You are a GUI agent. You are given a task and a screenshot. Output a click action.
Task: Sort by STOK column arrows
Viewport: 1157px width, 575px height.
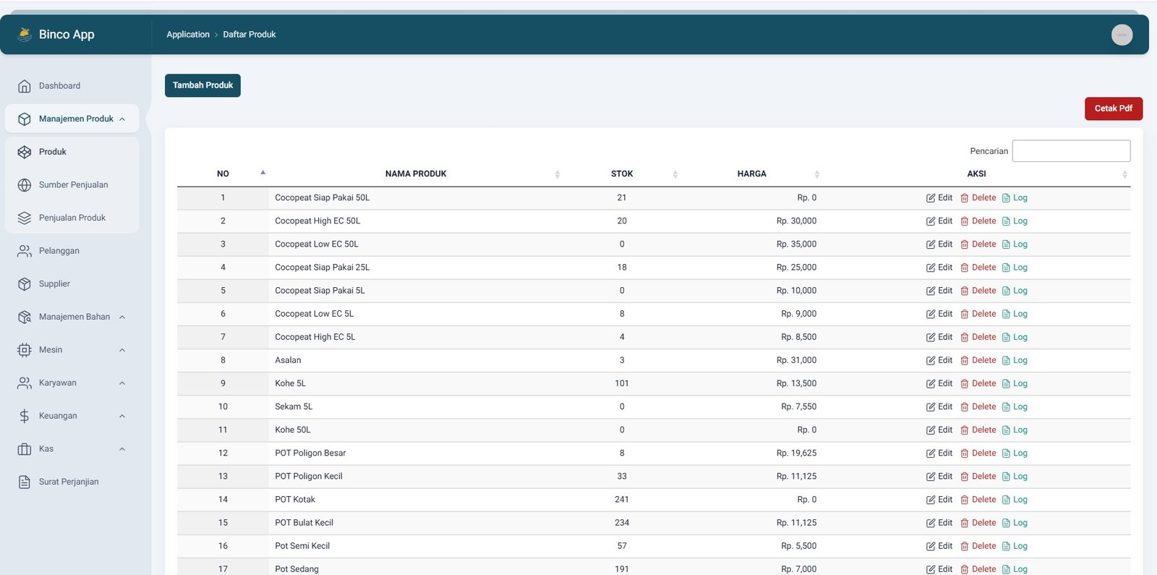[x=675, y=174]
